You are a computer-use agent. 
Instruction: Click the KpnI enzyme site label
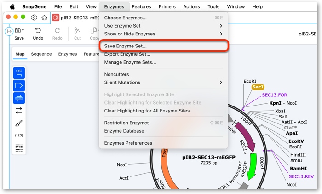275,103
